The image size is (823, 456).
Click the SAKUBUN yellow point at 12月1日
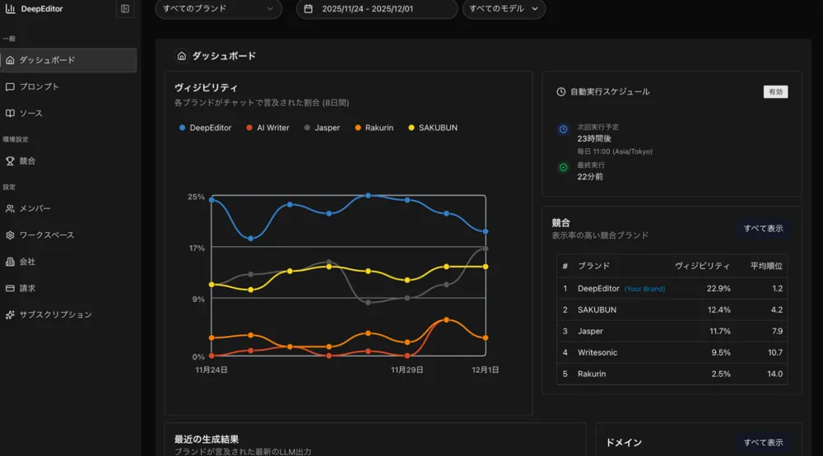pyautogui.click(x=486, y=267)
